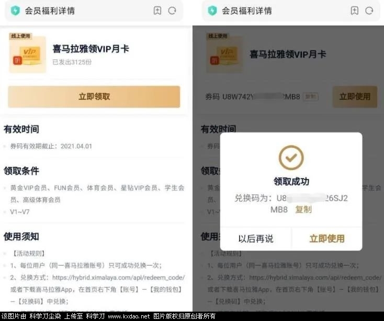Viewport: 384px width, 321px height.
Task: Open the dimmed VIP card thumbnail in right screen
Action: (x=224, y=54)
